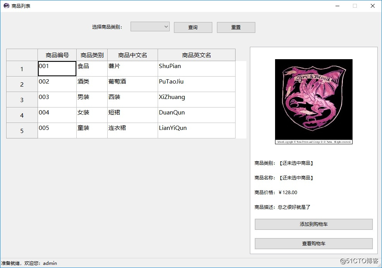This screenshot has height=268, width=382.
Task: Click the app icon in title bar
Action: pyautogui.click(x=6, y=6)
